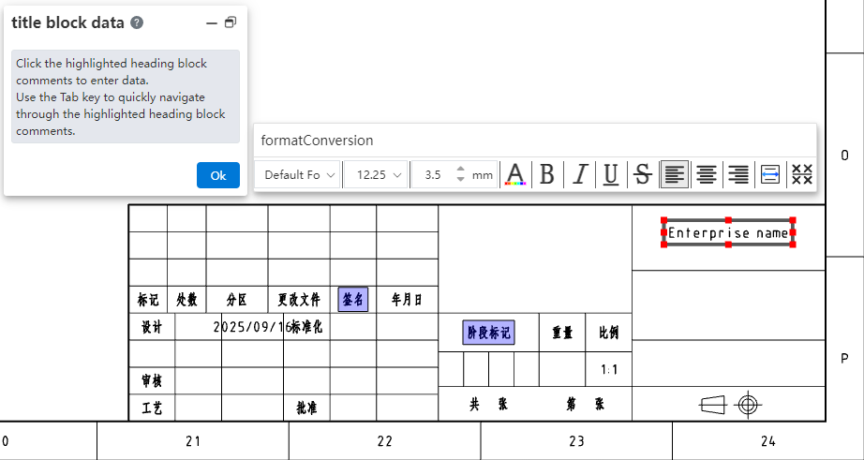Click the help icon beside title block data
The image size is (864, 460).
(137, 22)
